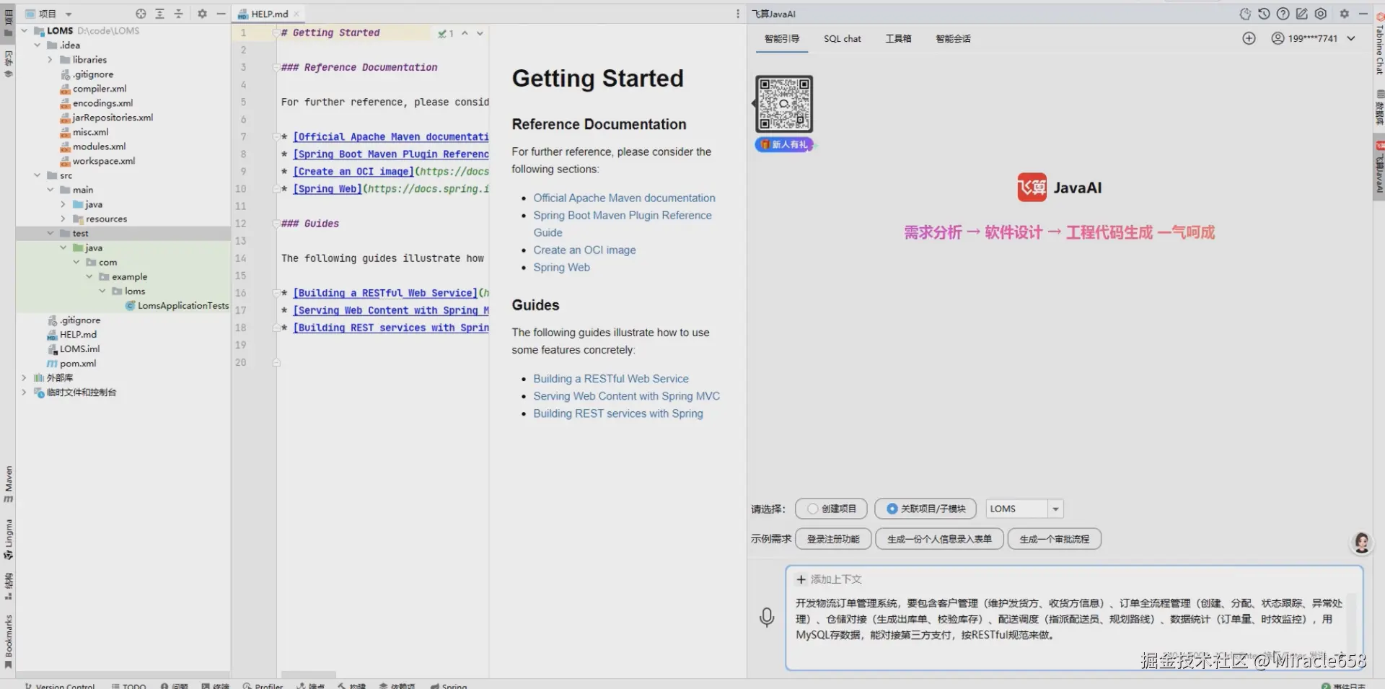Open the Maven tool window from the left strip

point(9,484)
